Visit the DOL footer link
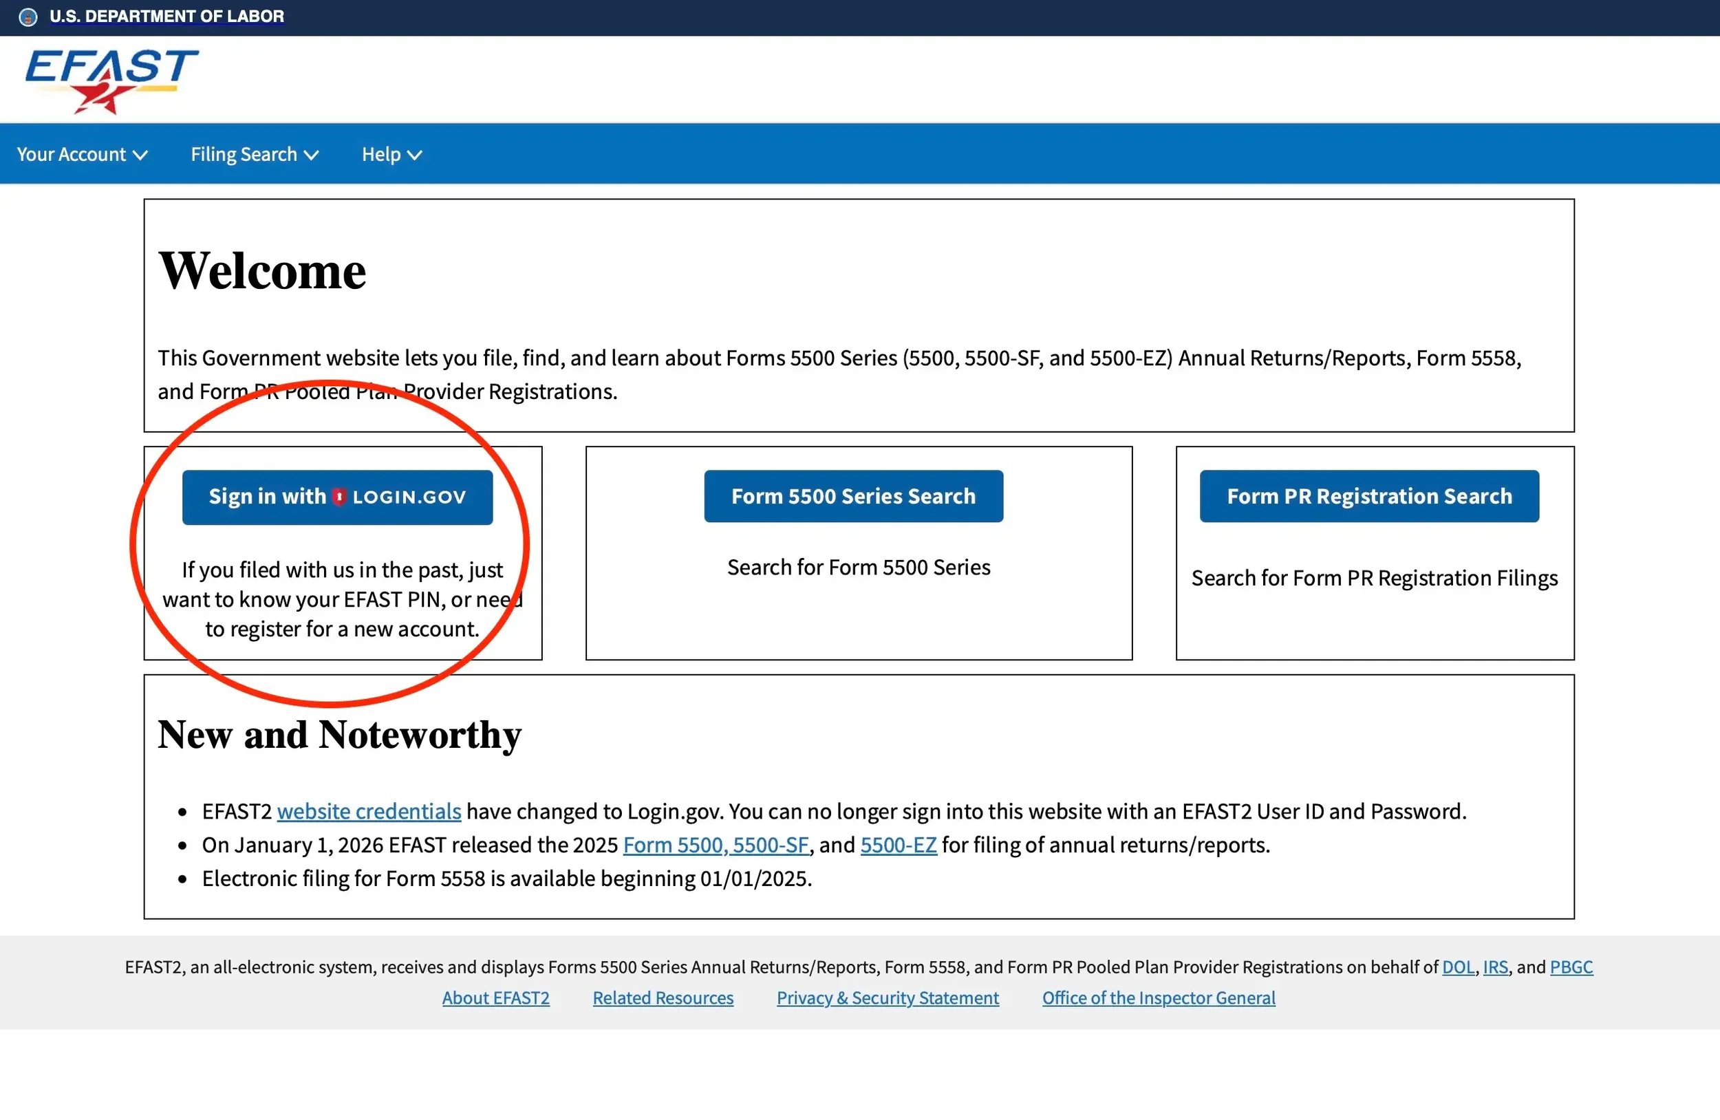Viewport: 1720px width, 1120px height. 1458,967
